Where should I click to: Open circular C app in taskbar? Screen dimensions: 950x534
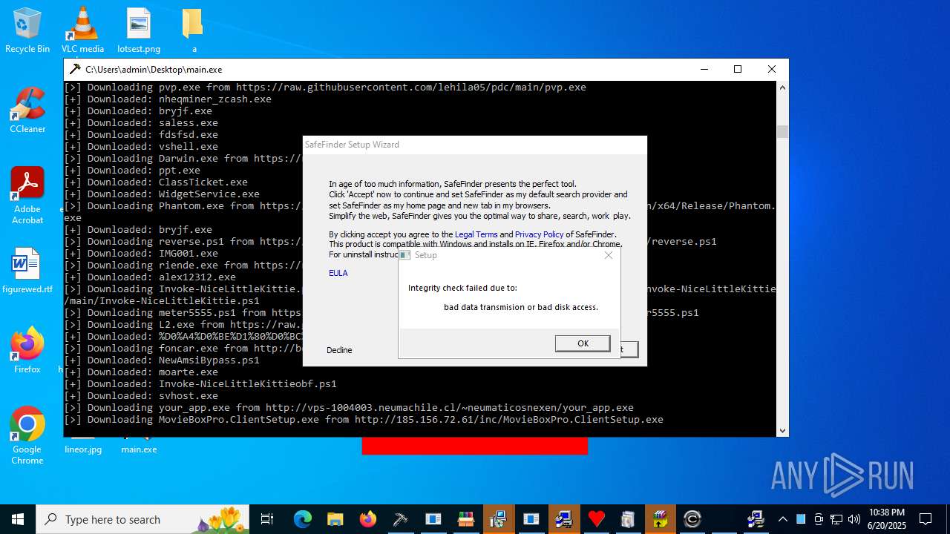[x=692, y=519]
